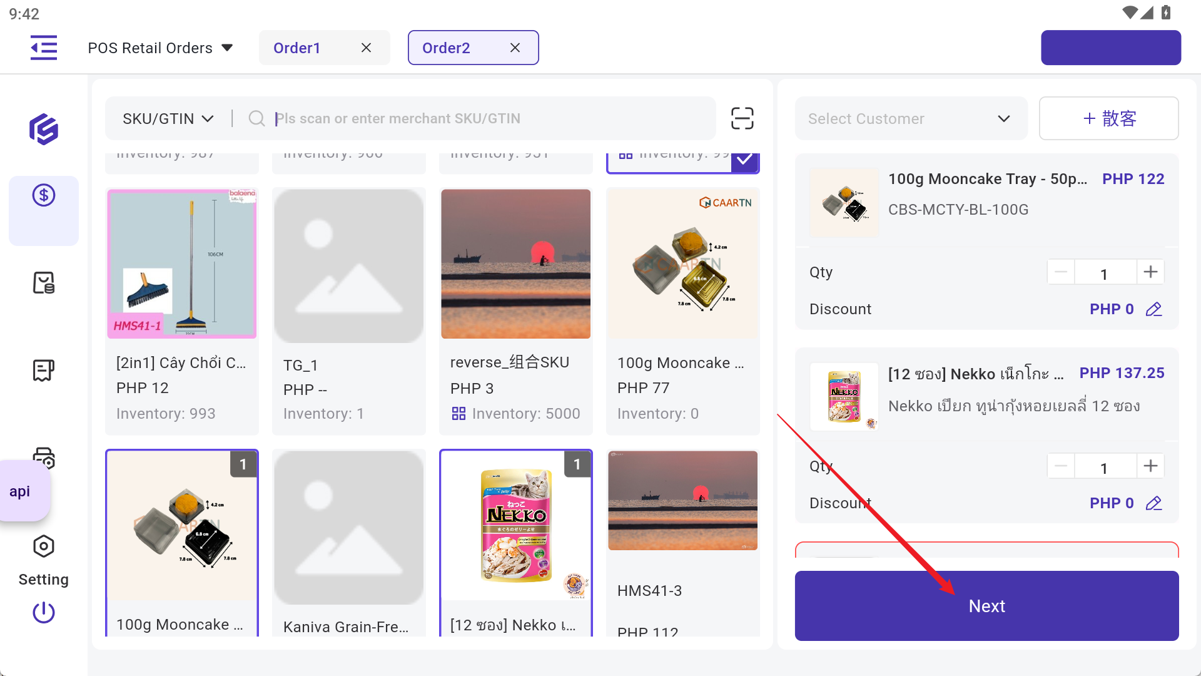The image size is (1201, 676).
Task: Select Kaniva Grain-Free product card
Action: point(349,543)
